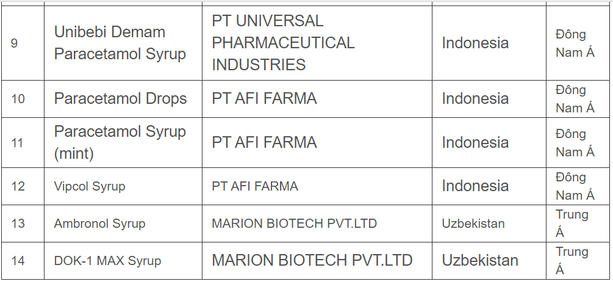Viewport: 613px width, 284px height.
Task: Select PT UNIVERSAL PHARMACEUTICAL INDUSTRIES text
Action: point(283,43)
